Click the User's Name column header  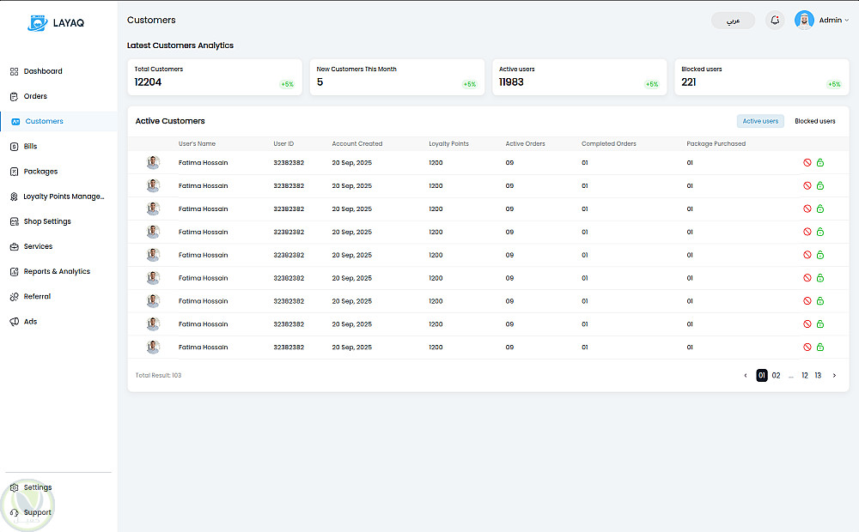tap(197, 144)
